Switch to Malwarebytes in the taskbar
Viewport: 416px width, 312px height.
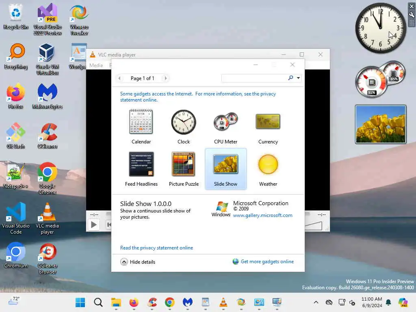188,302
